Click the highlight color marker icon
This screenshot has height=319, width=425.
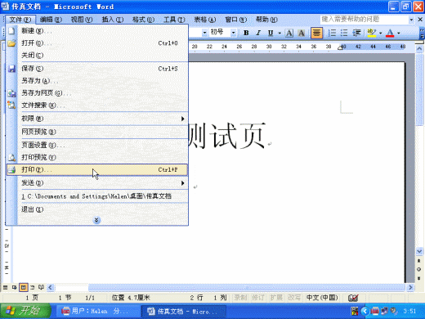(372, 33)
